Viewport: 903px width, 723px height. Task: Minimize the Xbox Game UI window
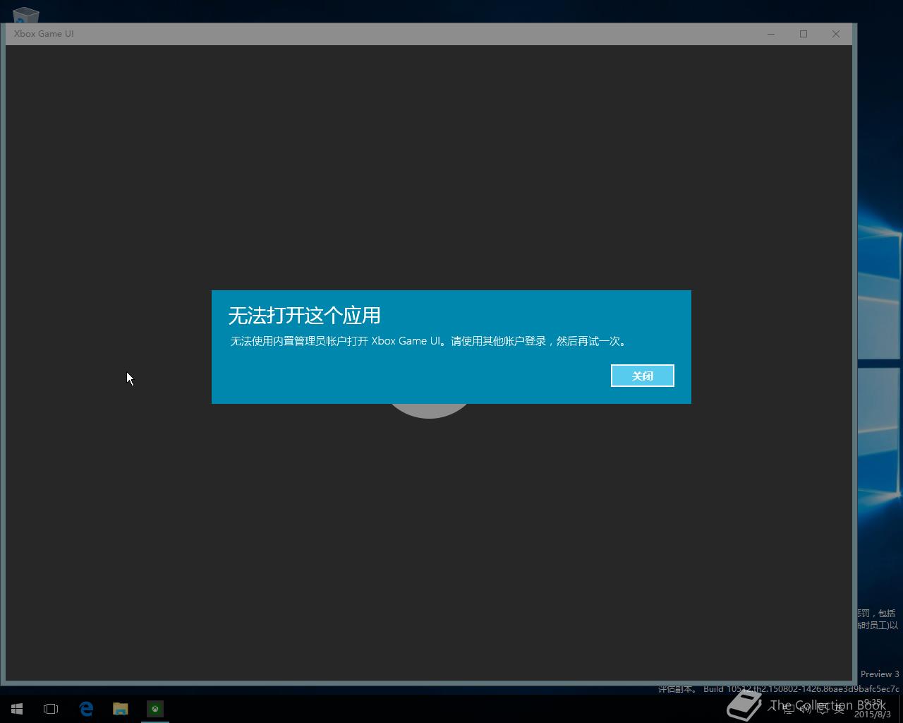pyautogui.click(x=771, y=34)
